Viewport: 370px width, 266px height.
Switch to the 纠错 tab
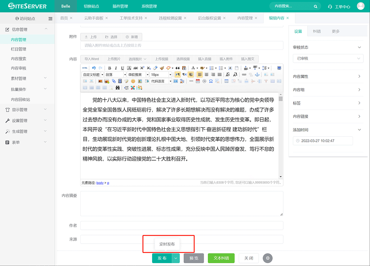click(x=317, y=31)
